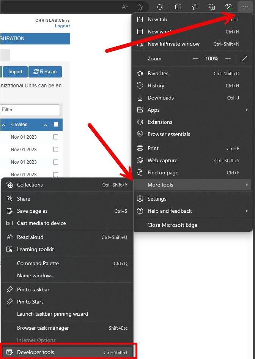Tick the select-all checkbox in table header

pos(56,125)
